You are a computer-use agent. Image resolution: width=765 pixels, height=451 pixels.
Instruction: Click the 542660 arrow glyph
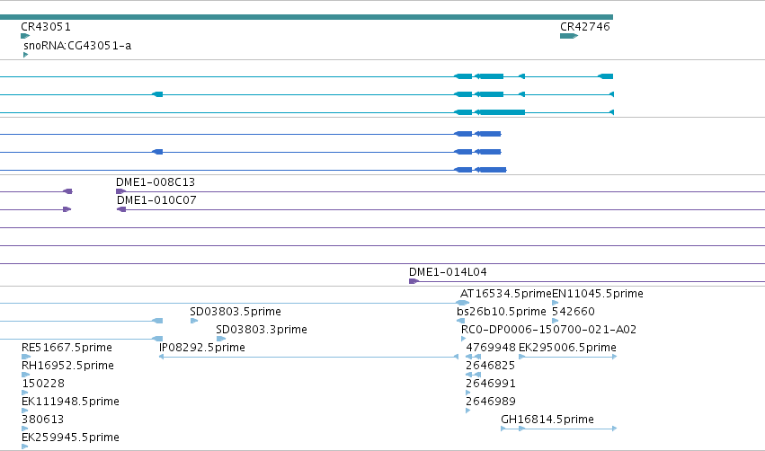pyautogui.click(x=556, y=321)
